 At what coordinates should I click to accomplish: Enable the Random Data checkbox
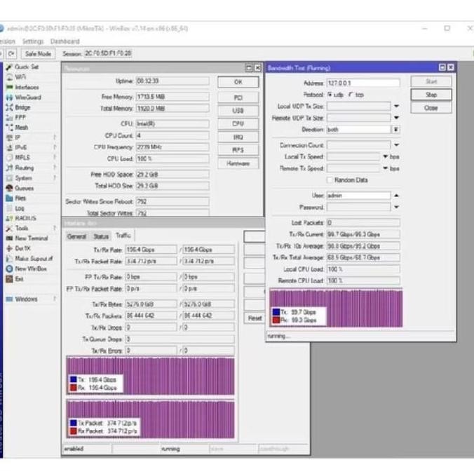tap(330, 180)
